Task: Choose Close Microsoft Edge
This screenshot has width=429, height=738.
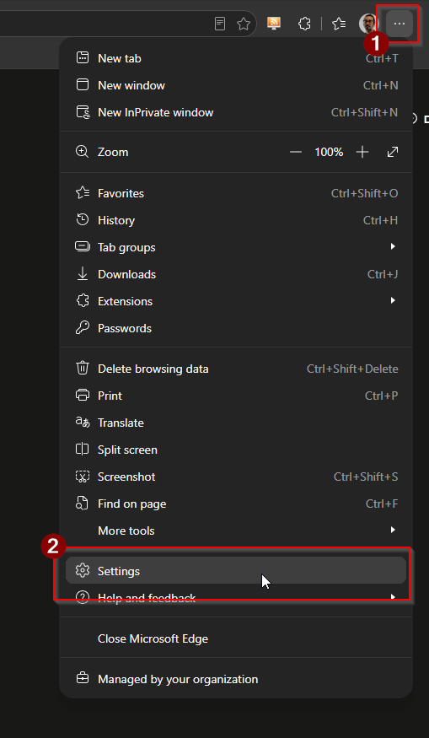Action: click(236, 638)
